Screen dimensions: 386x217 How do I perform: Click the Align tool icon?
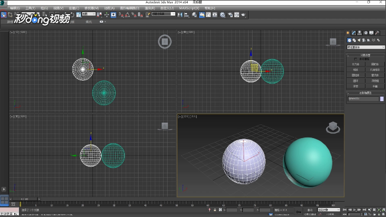[186, 15]
